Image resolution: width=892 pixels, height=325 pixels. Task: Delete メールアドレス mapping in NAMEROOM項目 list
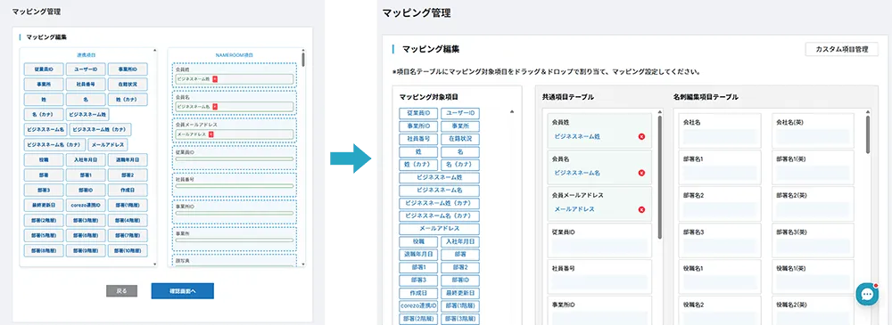tap(211, 134)
